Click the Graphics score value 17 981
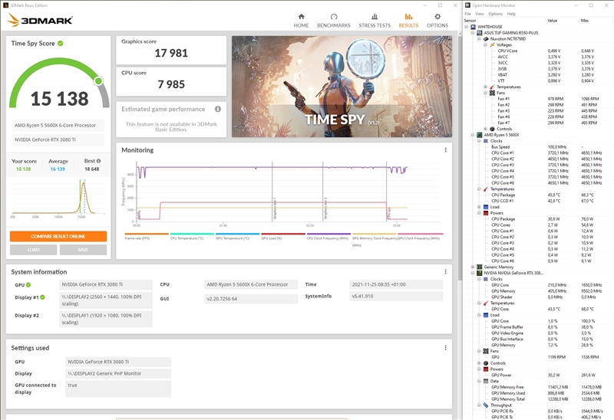 pos(171,53)
